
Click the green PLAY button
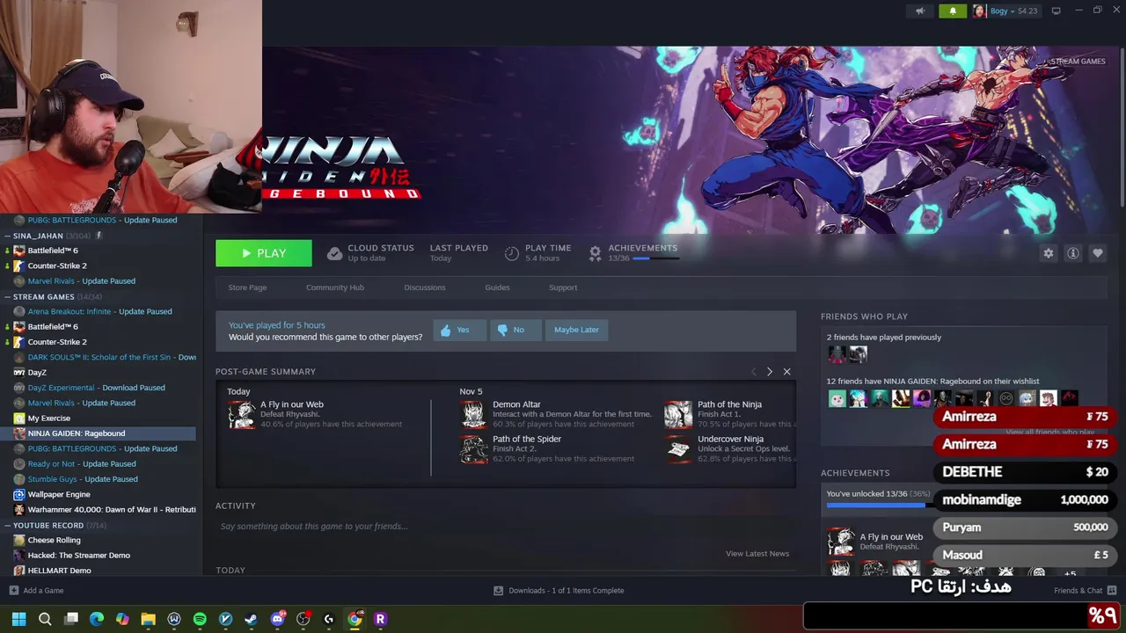click(x=264, y=253)
